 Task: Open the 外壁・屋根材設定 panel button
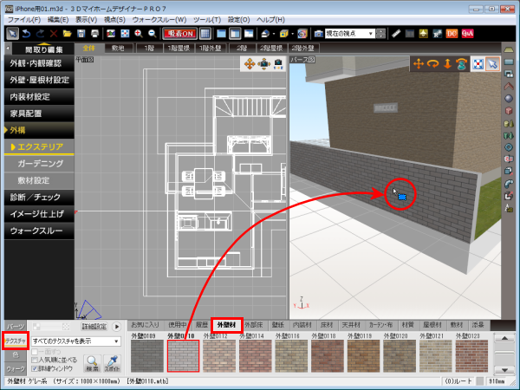(x=37, y=80)
